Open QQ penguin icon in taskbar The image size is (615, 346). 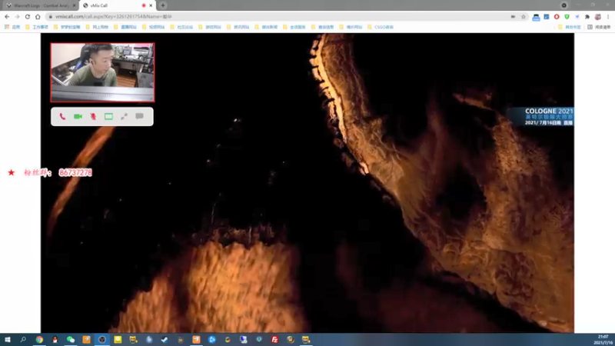click(55, 339)
